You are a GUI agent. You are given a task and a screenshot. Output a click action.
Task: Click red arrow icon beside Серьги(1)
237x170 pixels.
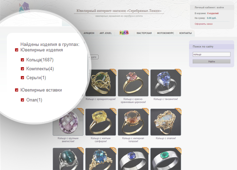(22, 78)
